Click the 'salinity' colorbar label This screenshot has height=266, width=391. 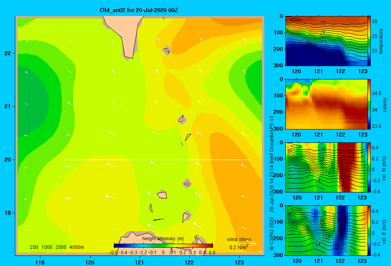[x=385, y=105]
